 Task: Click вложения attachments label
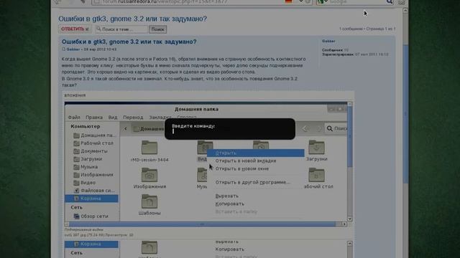tap(75, 95)
